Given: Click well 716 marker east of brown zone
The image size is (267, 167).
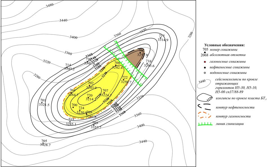Looking at the screenshot, I should click(147, 63).
